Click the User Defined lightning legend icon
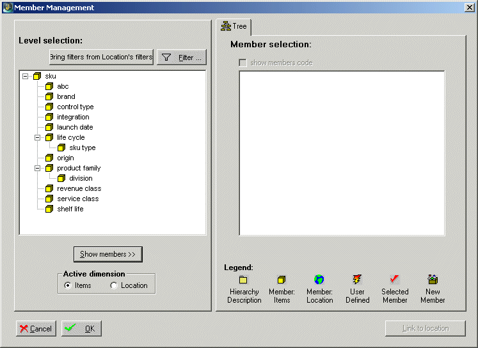478x348 pixels. point(357,279)
